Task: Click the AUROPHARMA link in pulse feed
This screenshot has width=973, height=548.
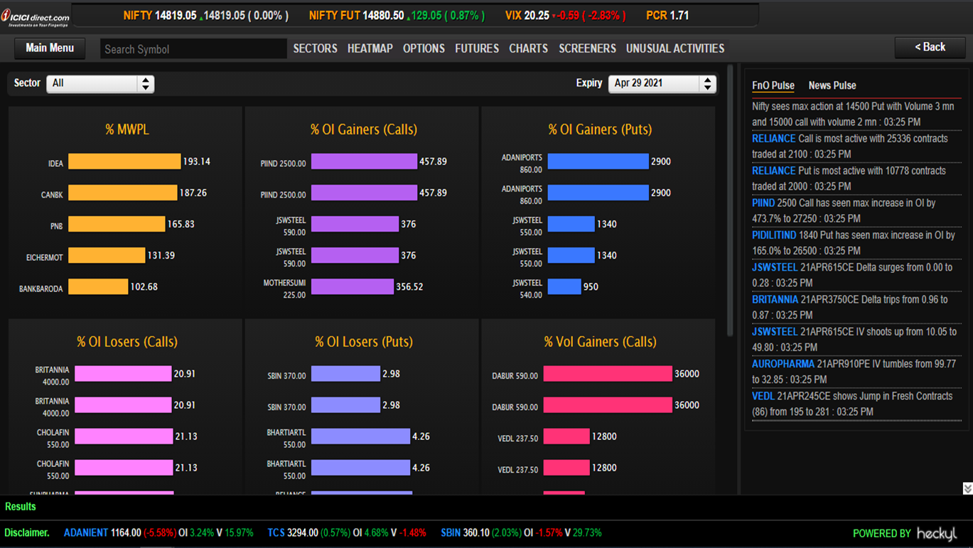Action: (x=783, y=364)
